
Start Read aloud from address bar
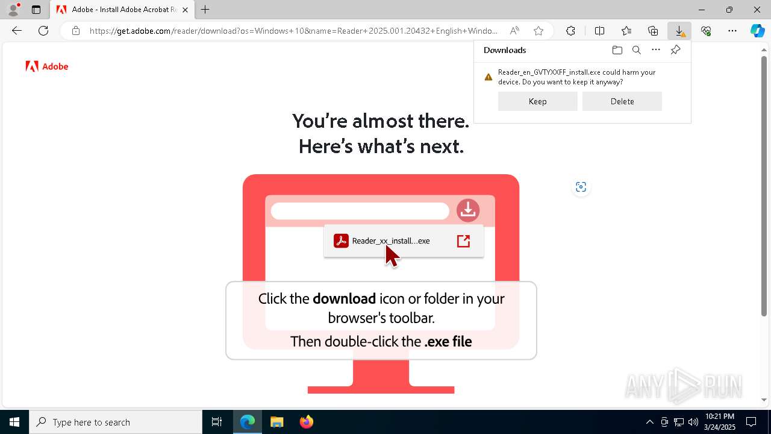(514, 31)
